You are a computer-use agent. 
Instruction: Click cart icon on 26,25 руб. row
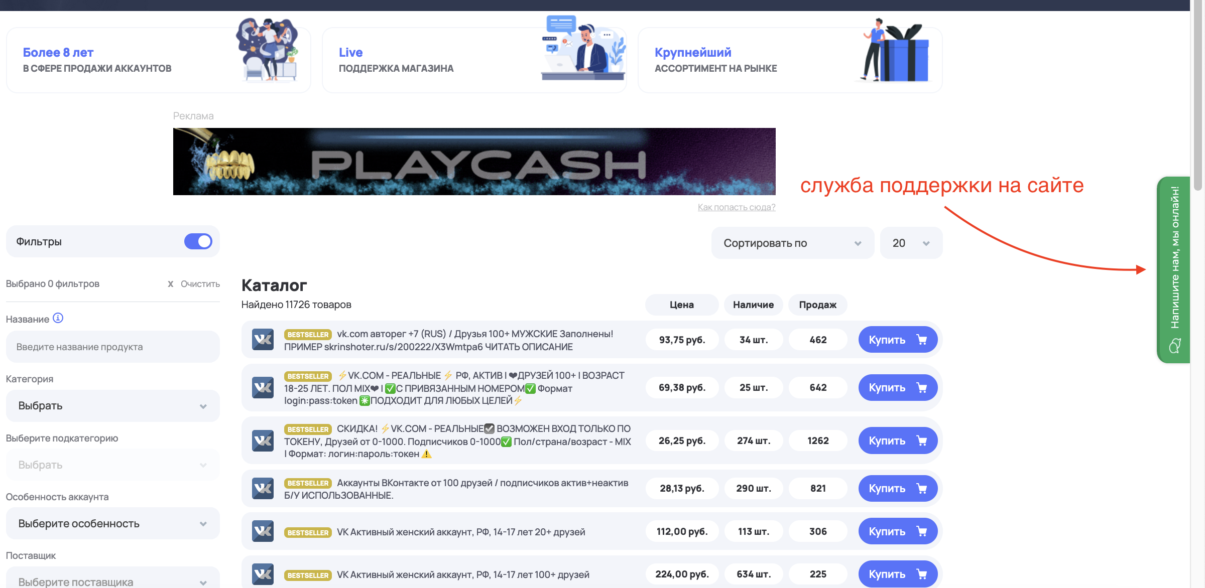point(922,440)
